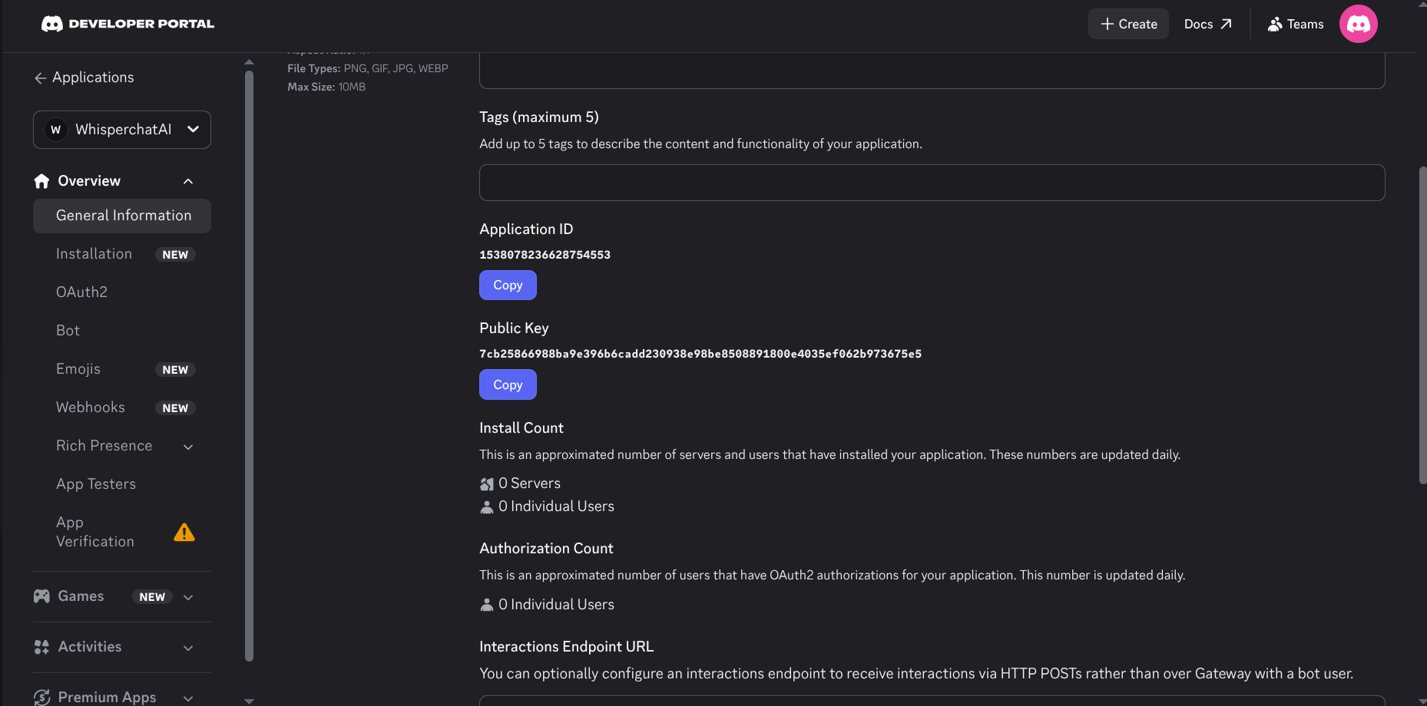This screenshot has width=1427, height=706.
Task: Open the Emojis page
Action: (x=78, y=369)
